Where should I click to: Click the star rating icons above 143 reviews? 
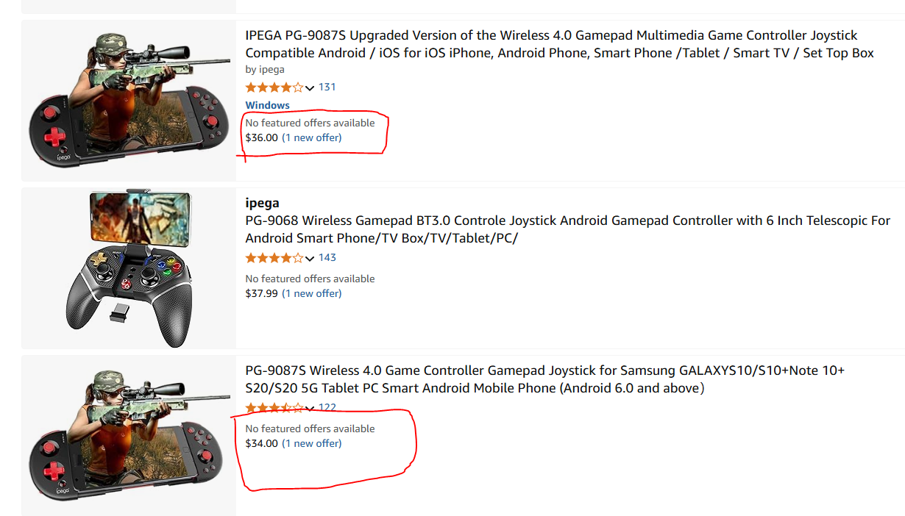[x=274, y=258]
